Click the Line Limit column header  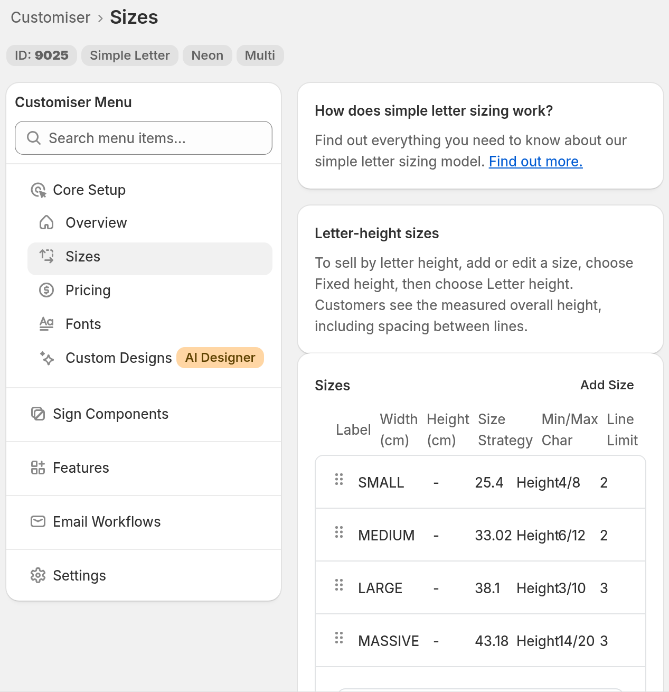(623, 429)
